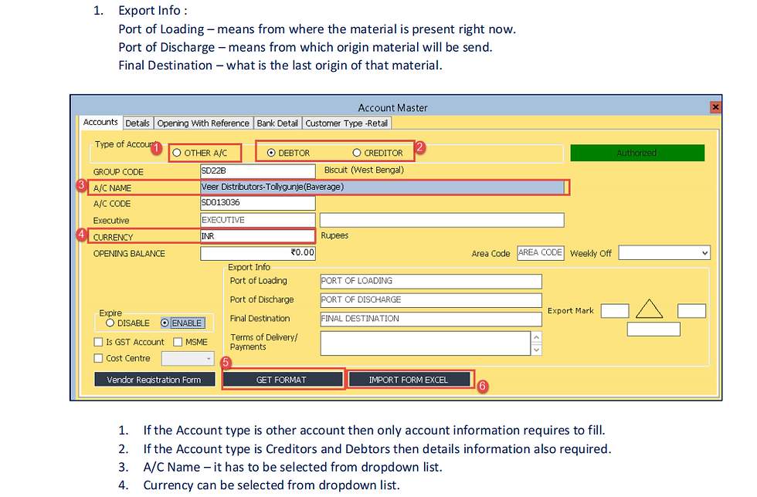
Task: Select the ENABLE expire option
Action: (165, 323)
